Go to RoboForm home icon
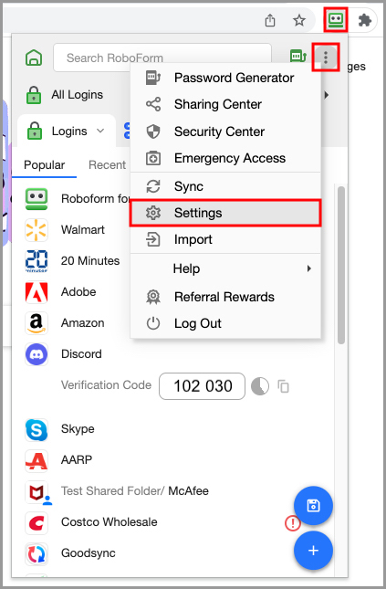 34,58
